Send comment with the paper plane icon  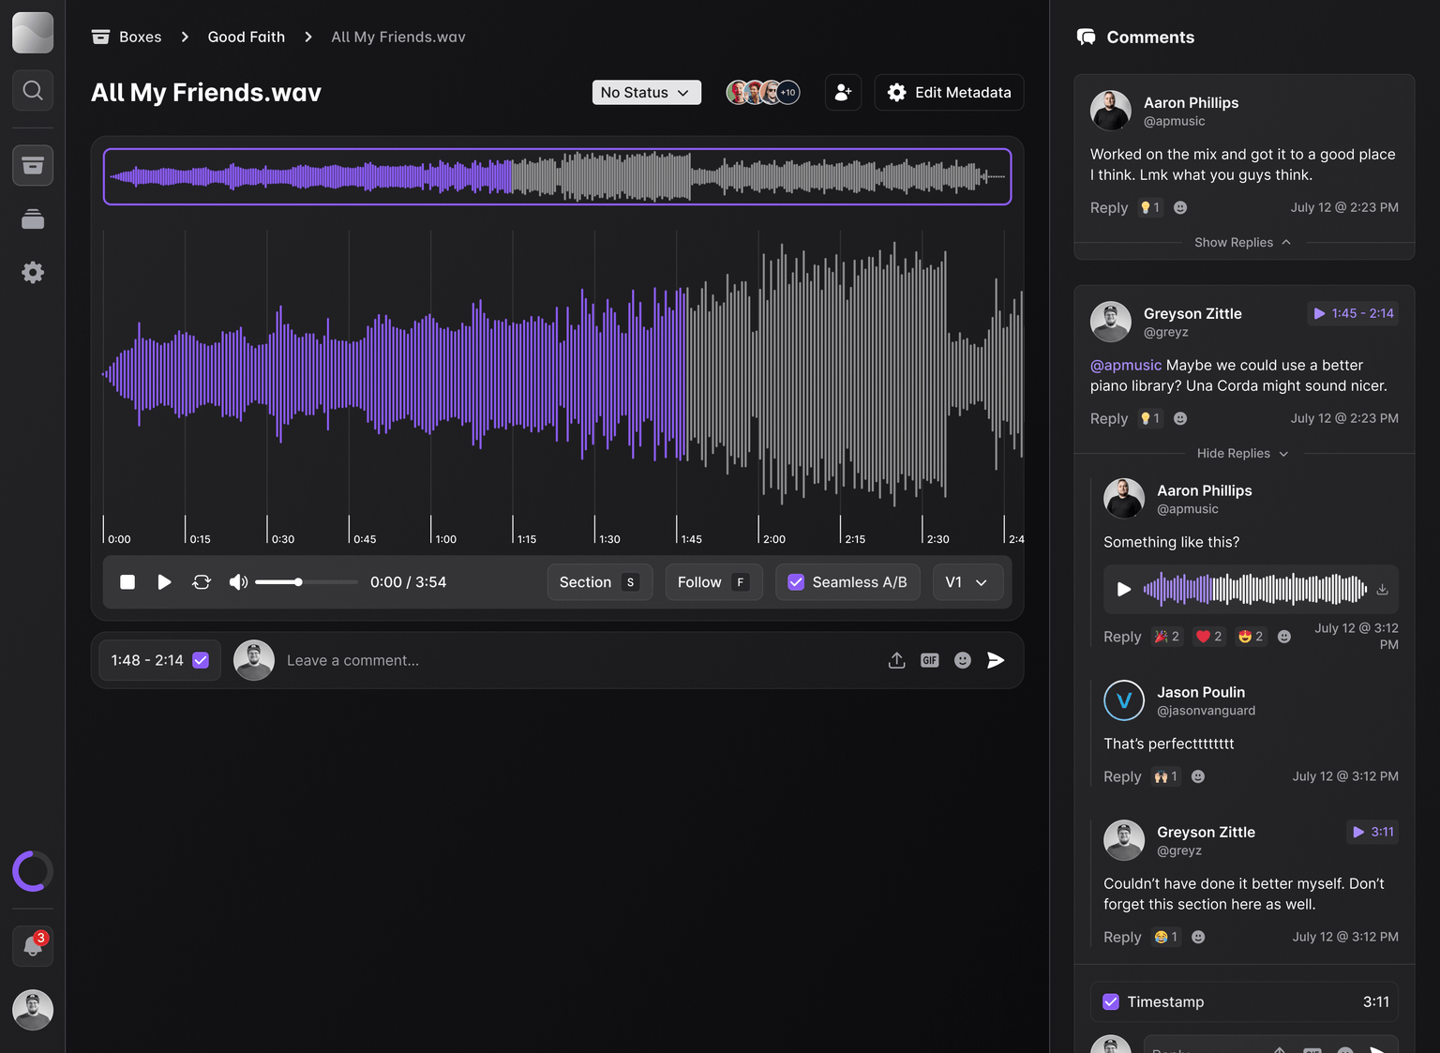click(x=996, y=660)
